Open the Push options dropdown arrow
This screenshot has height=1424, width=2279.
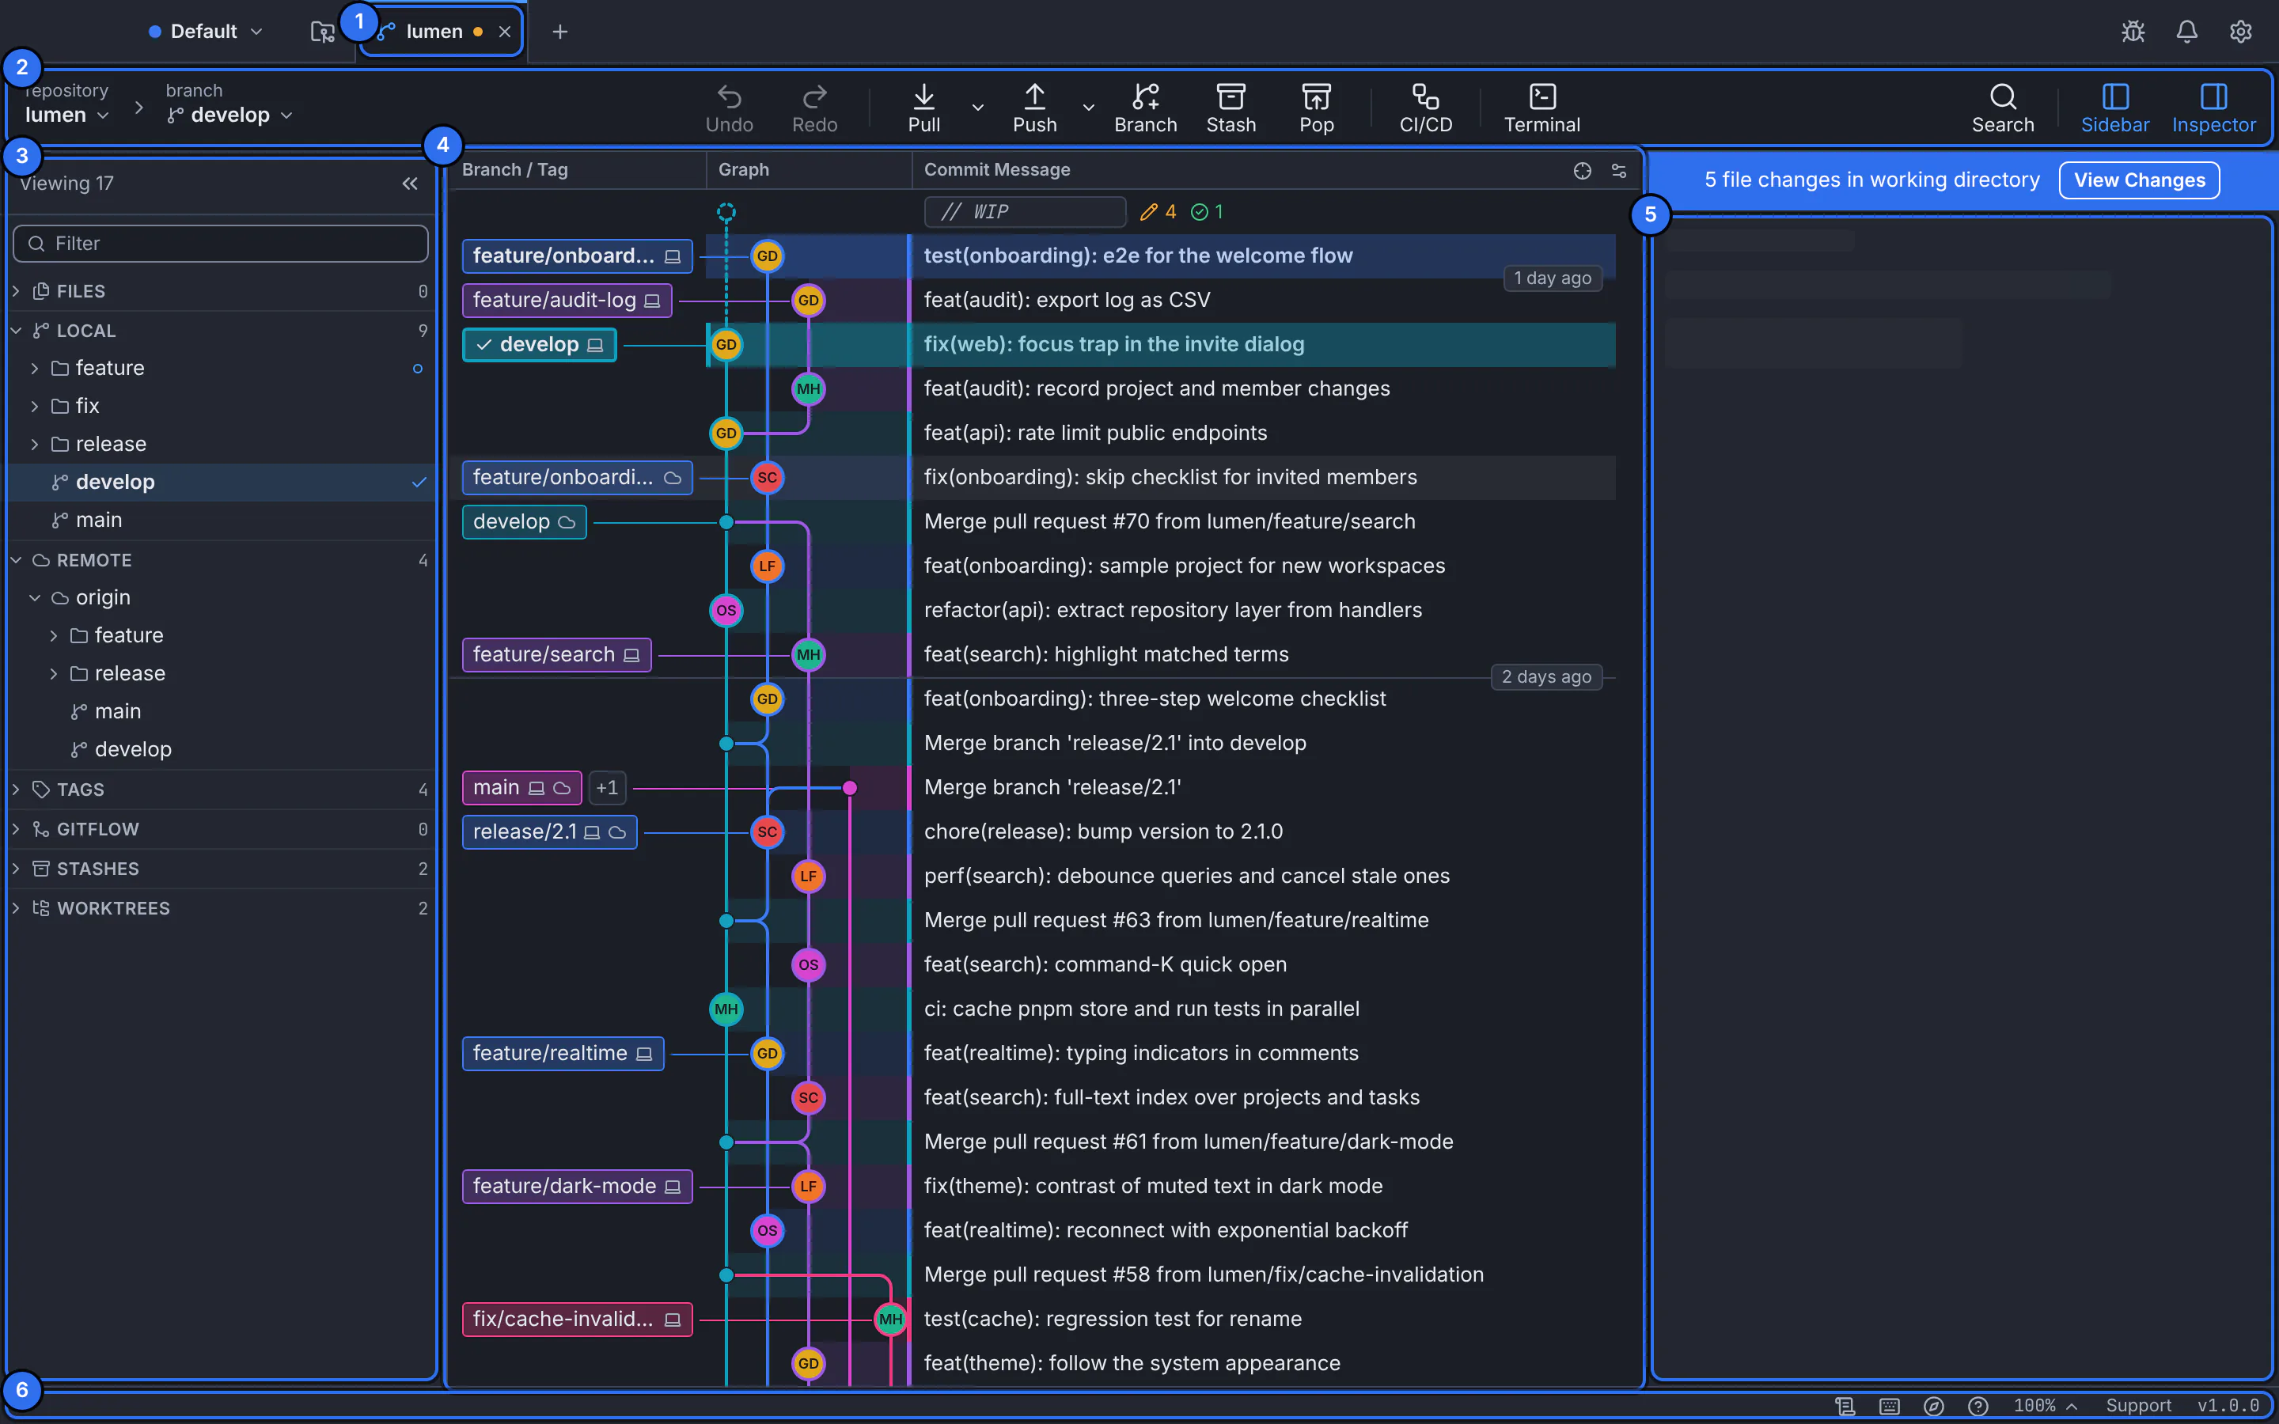[x=1089, y=108]
